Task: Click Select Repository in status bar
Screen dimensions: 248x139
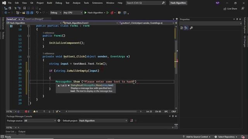Action: tap(226, 137)
